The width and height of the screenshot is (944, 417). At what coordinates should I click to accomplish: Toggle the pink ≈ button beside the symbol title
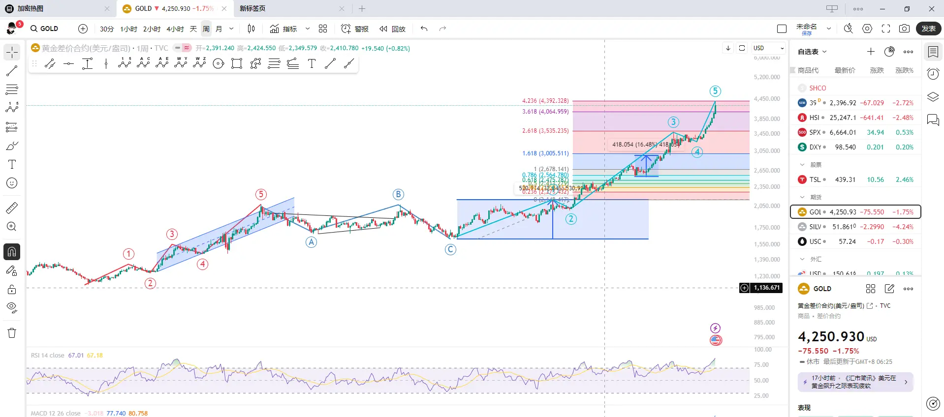[187, 48]
